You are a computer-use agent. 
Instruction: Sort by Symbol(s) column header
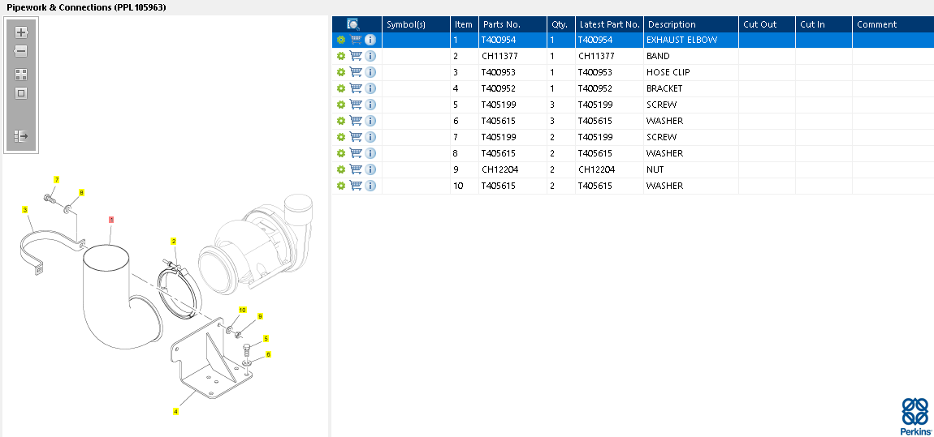pyautogui.click(x=416, y=24)
